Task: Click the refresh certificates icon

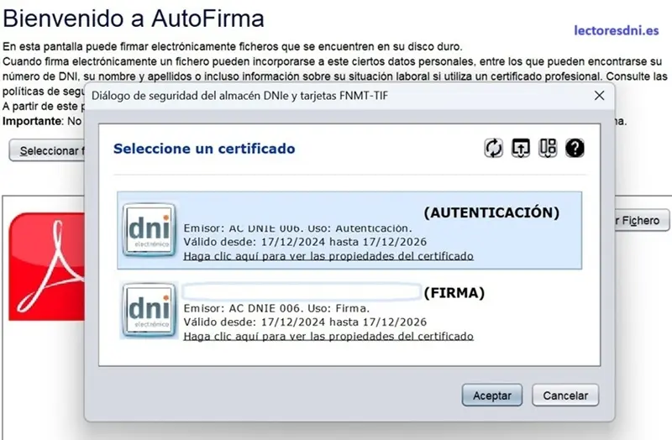Action: tap(493, 149)
